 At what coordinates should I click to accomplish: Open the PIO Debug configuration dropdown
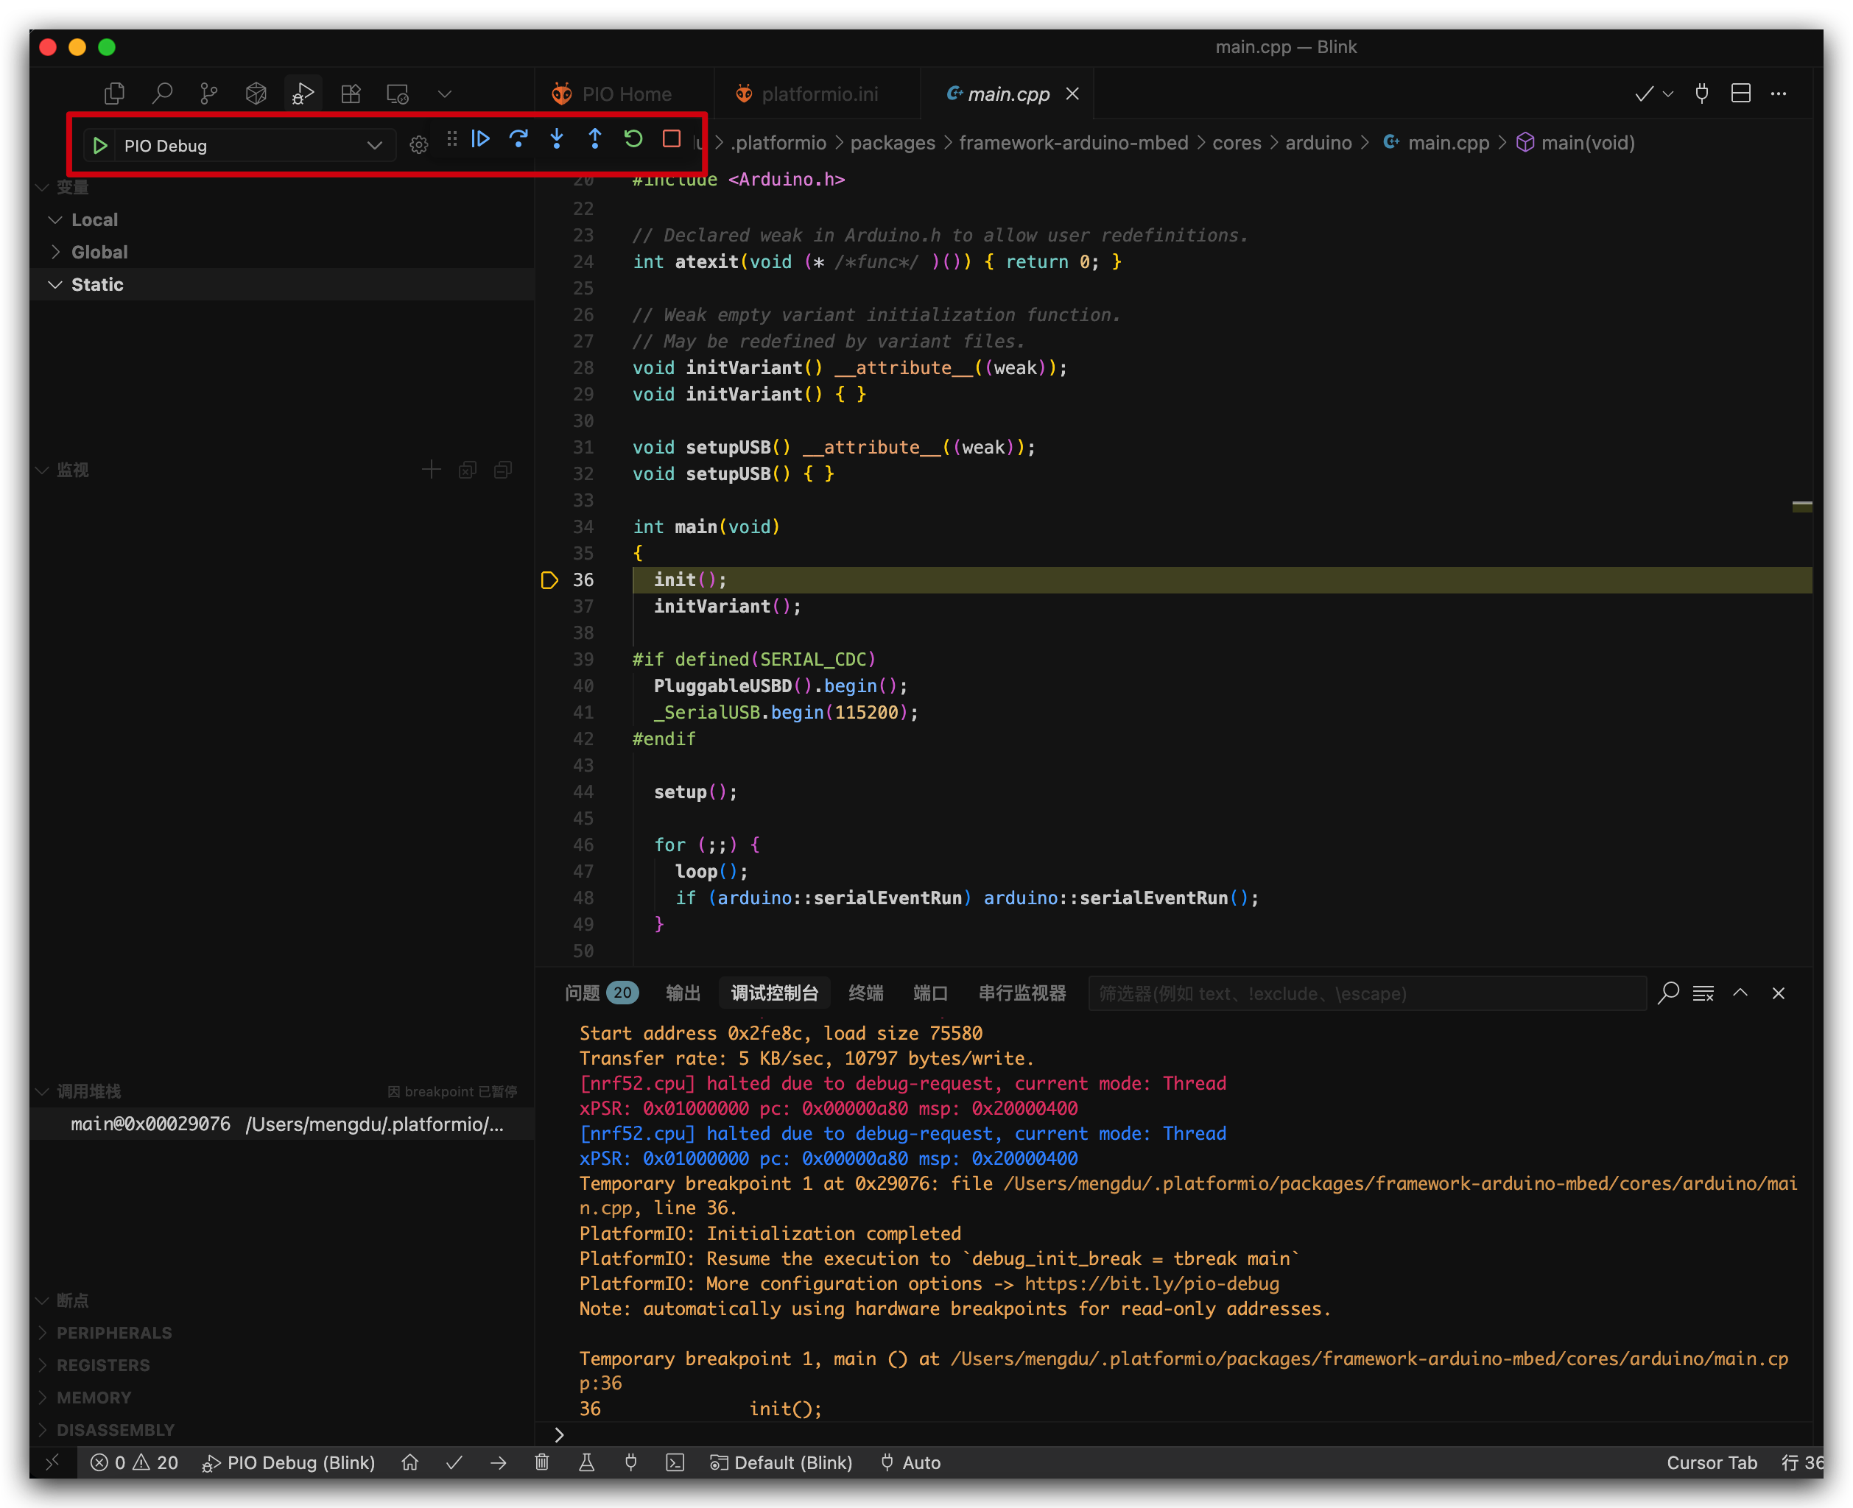tap(374, 145)
